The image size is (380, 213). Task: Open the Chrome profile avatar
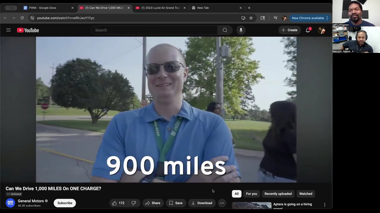click(284, 18)
